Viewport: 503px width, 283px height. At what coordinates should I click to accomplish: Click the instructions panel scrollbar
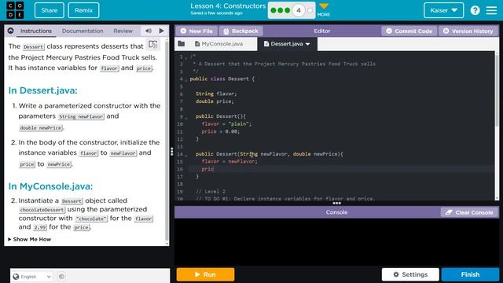coord(167,141)
